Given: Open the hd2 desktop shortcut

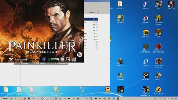Looking at the screenshot, I should point(159,5).
